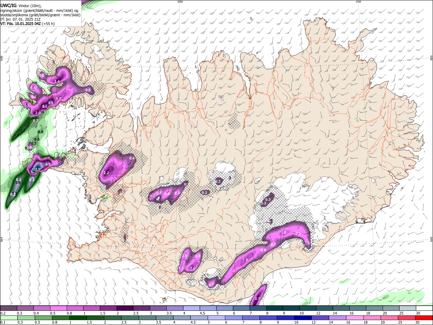433x325 pixels.
Task: Select the 2.4 value in the northern Westfjords
Action: [x=57, y=81]
